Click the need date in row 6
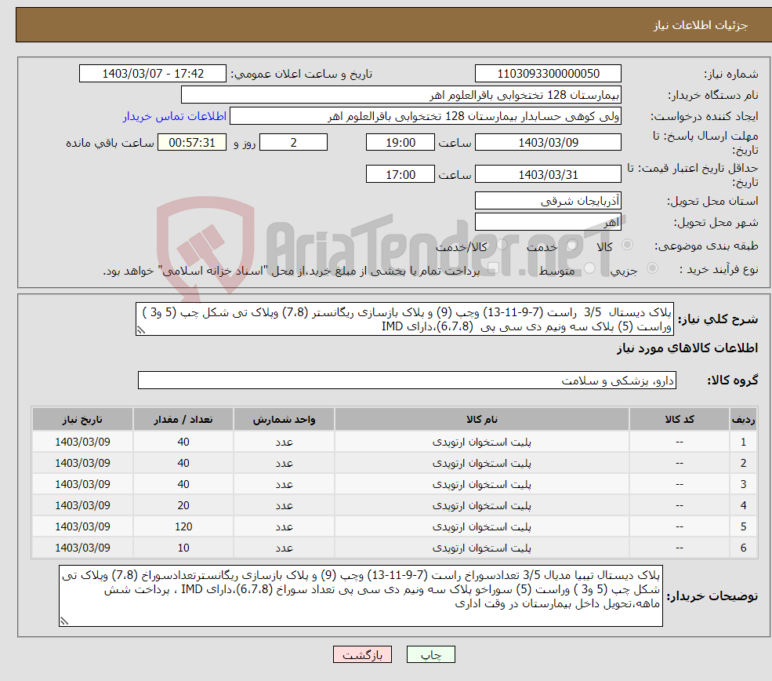The width and height of the screenshot is (772, 681). point(83,548)
